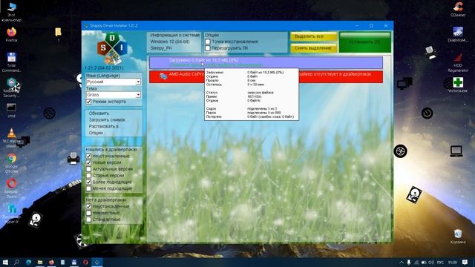Click 'Распаковать в...' in the sidebar

coord(104,126)
